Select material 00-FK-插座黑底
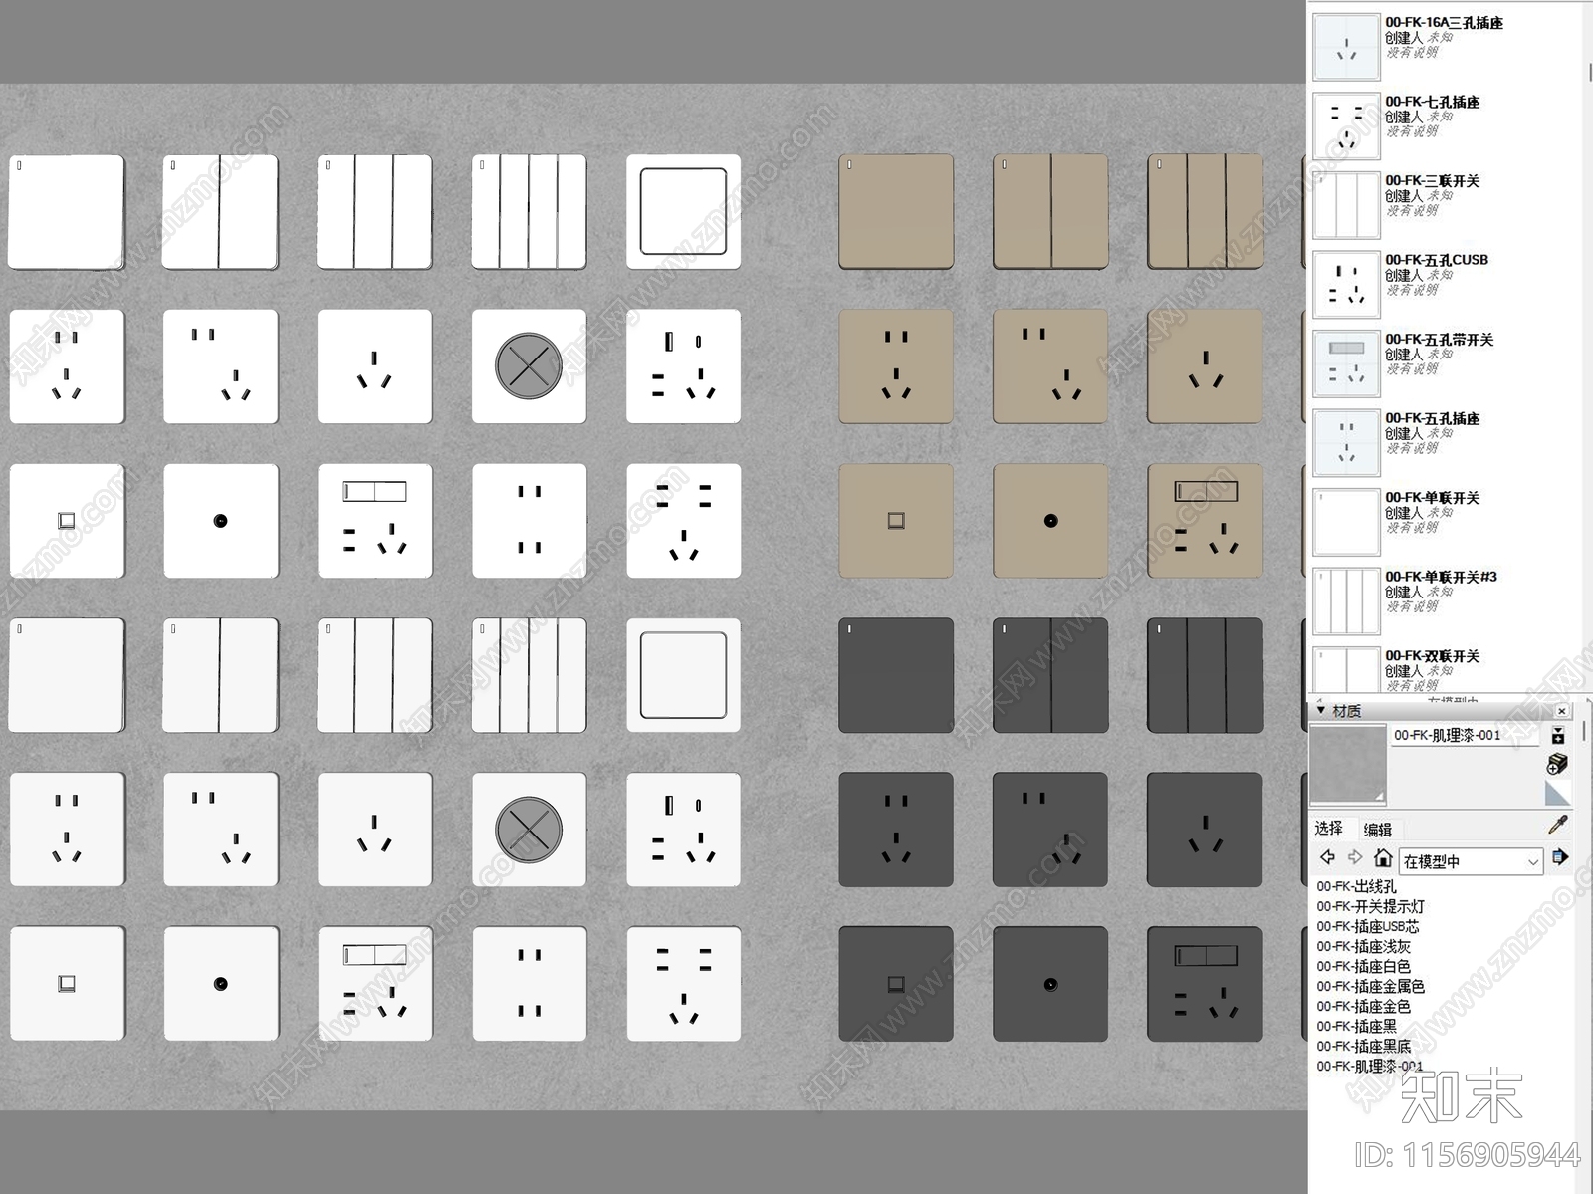 coord(1363,1046)
